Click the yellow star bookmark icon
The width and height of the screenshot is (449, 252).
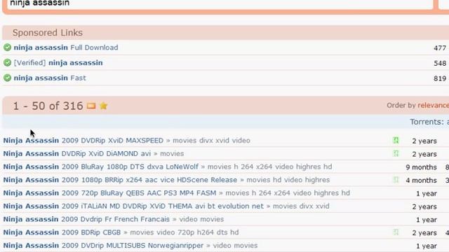click(103, 106)
